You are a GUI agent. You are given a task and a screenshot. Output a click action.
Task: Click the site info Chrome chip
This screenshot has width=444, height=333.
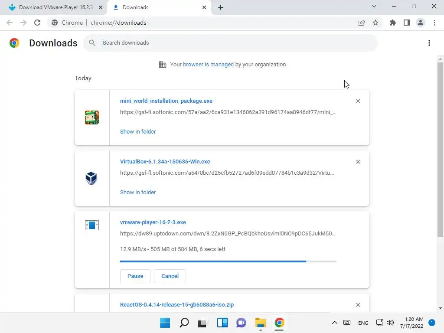click(x=67, y=23)
